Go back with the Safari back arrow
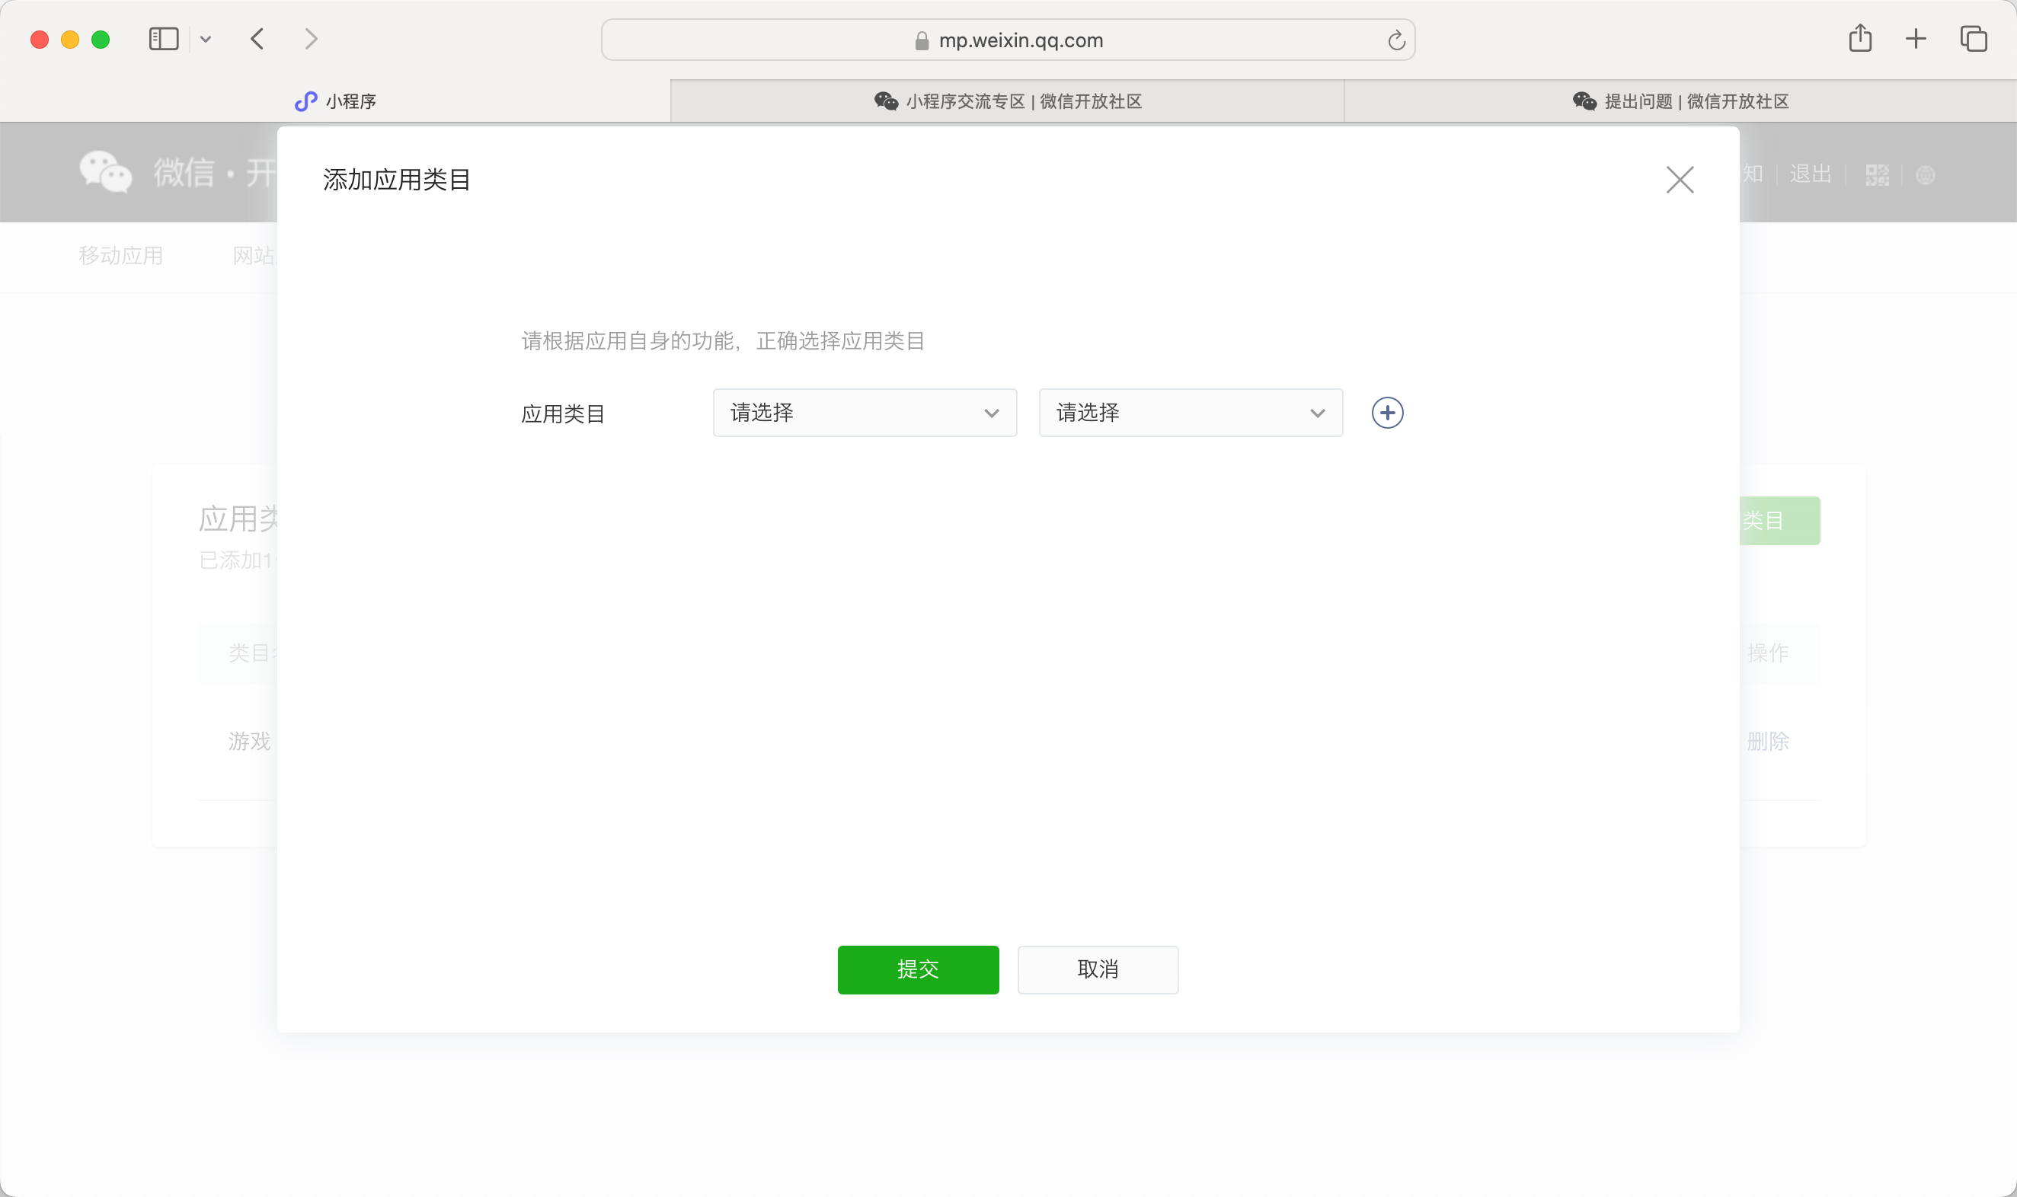Viewport: 2017px width, 1197px height. coord(257,39)
